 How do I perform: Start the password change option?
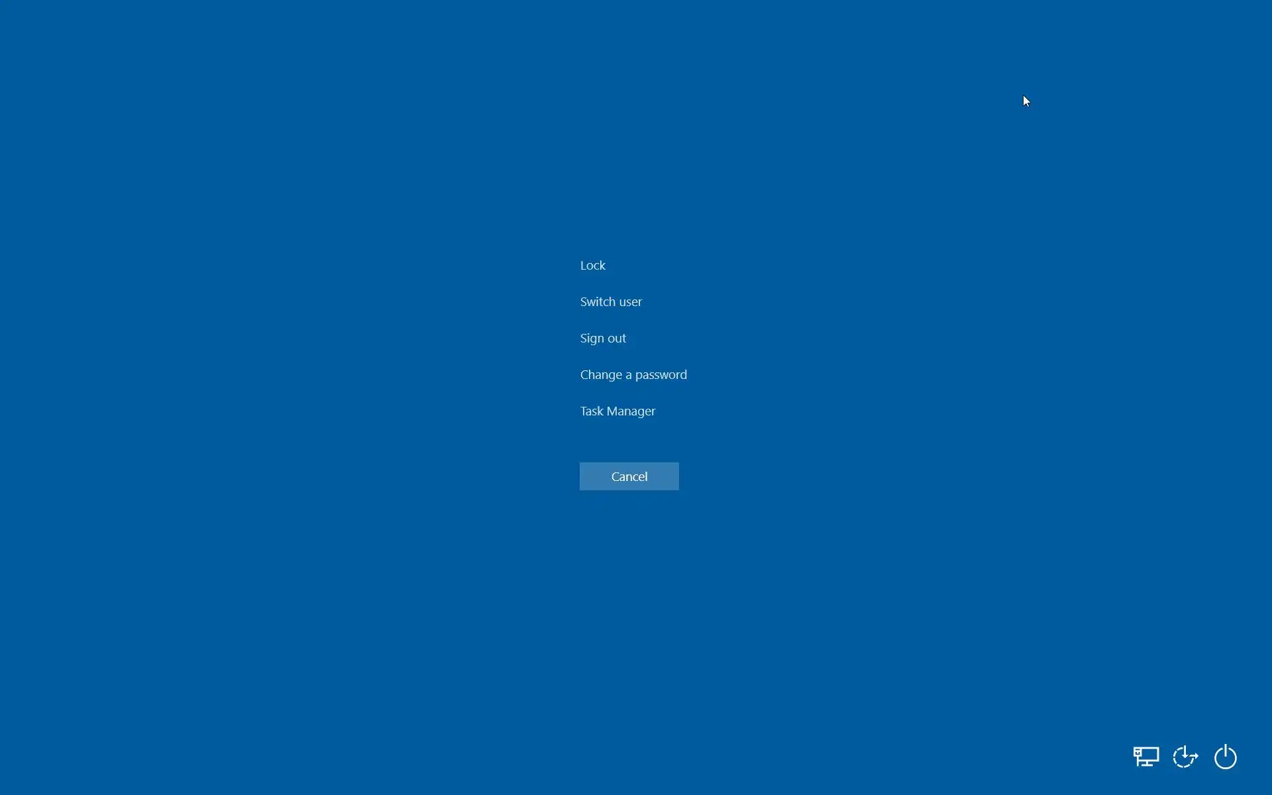(x=633, y=374)
